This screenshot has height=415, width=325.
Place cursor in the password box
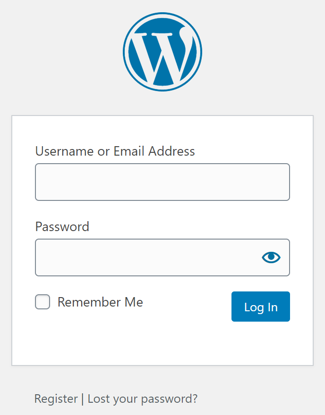[142, 257]
